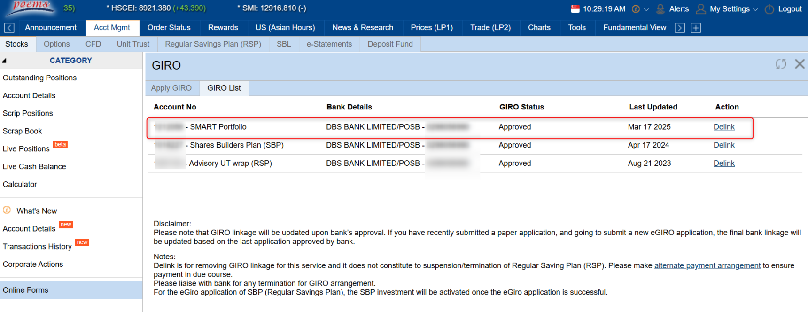Click the tab bar left-arrow navigation icon
Screen dimensions: 808x312
pos(9,28)
